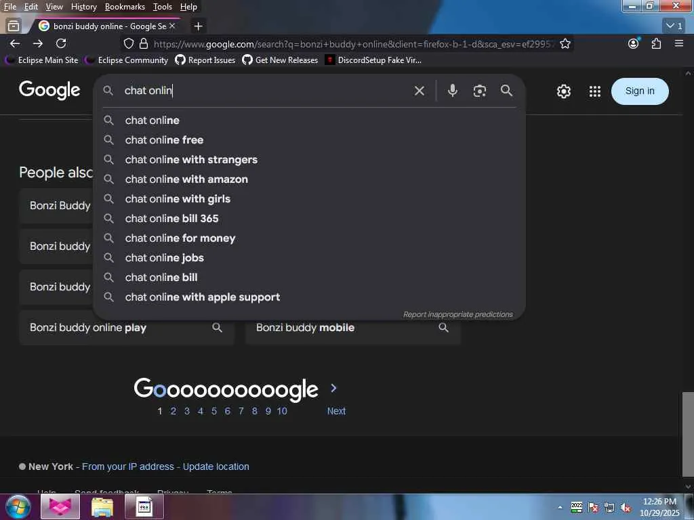The height and width of the screenshot is (520, 694).
Task: Choose 'chat online with apple support' suggestion
Action: click(309, 297)
